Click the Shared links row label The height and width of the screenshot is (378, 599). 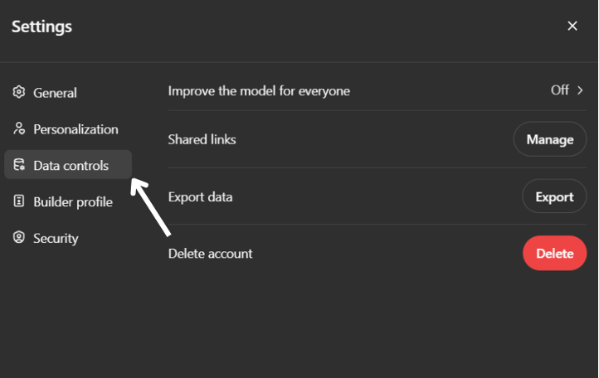202,139
